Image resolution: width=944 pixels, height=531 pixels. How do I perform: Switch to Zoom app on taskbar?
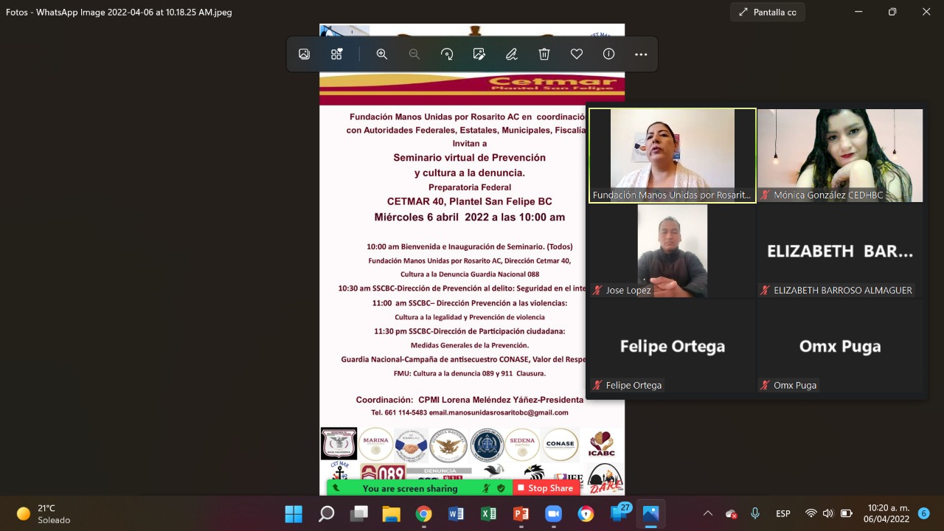(553, 513)
